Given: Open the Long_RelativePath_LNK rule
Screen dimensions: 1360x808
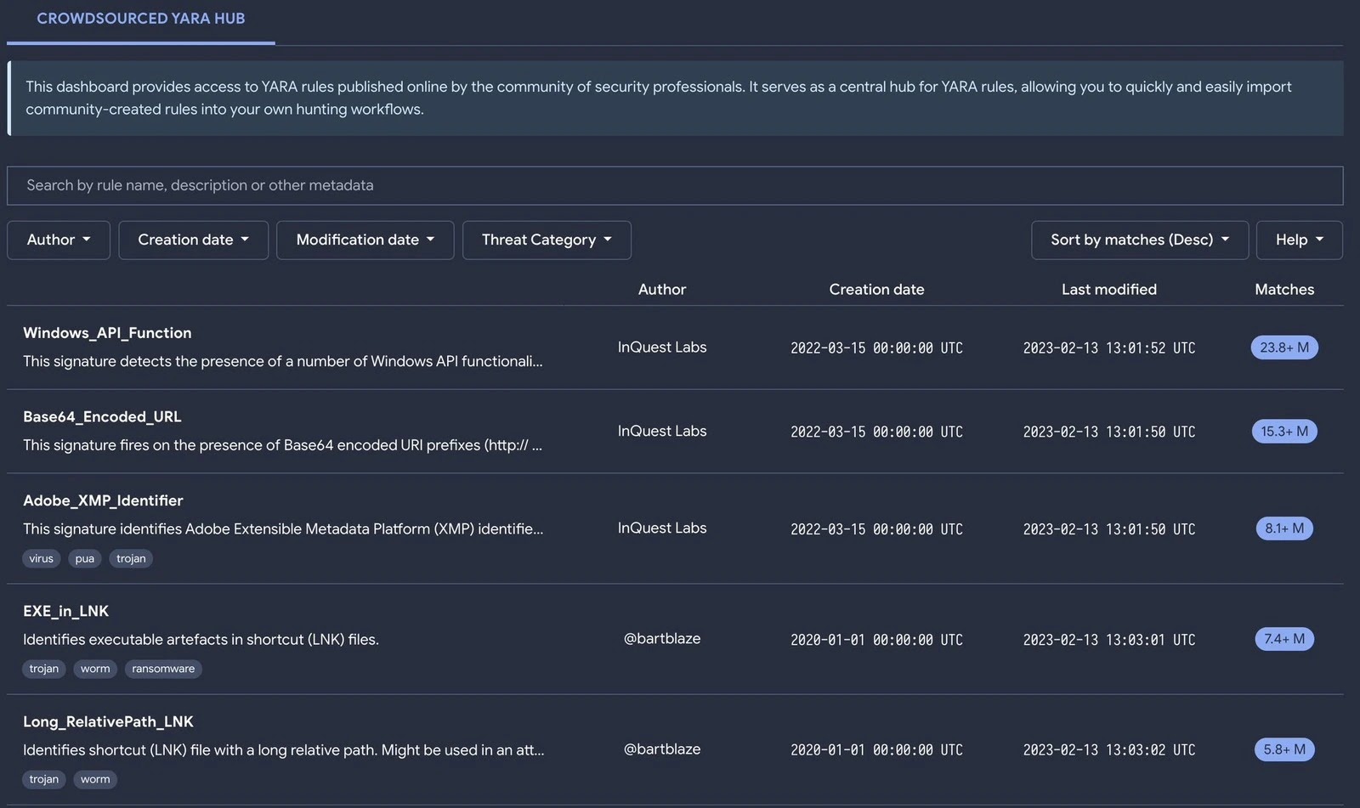Looking at the screenshot, I should point(108,722).
